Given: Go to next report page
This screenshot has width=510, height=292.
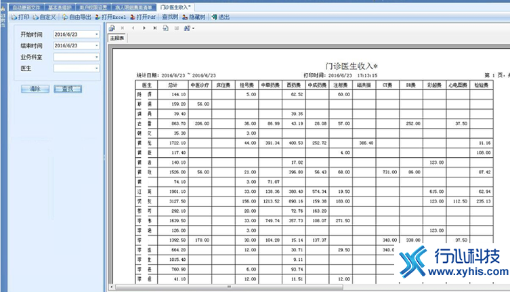Looking at the screenshot, I should click(144, 28).
